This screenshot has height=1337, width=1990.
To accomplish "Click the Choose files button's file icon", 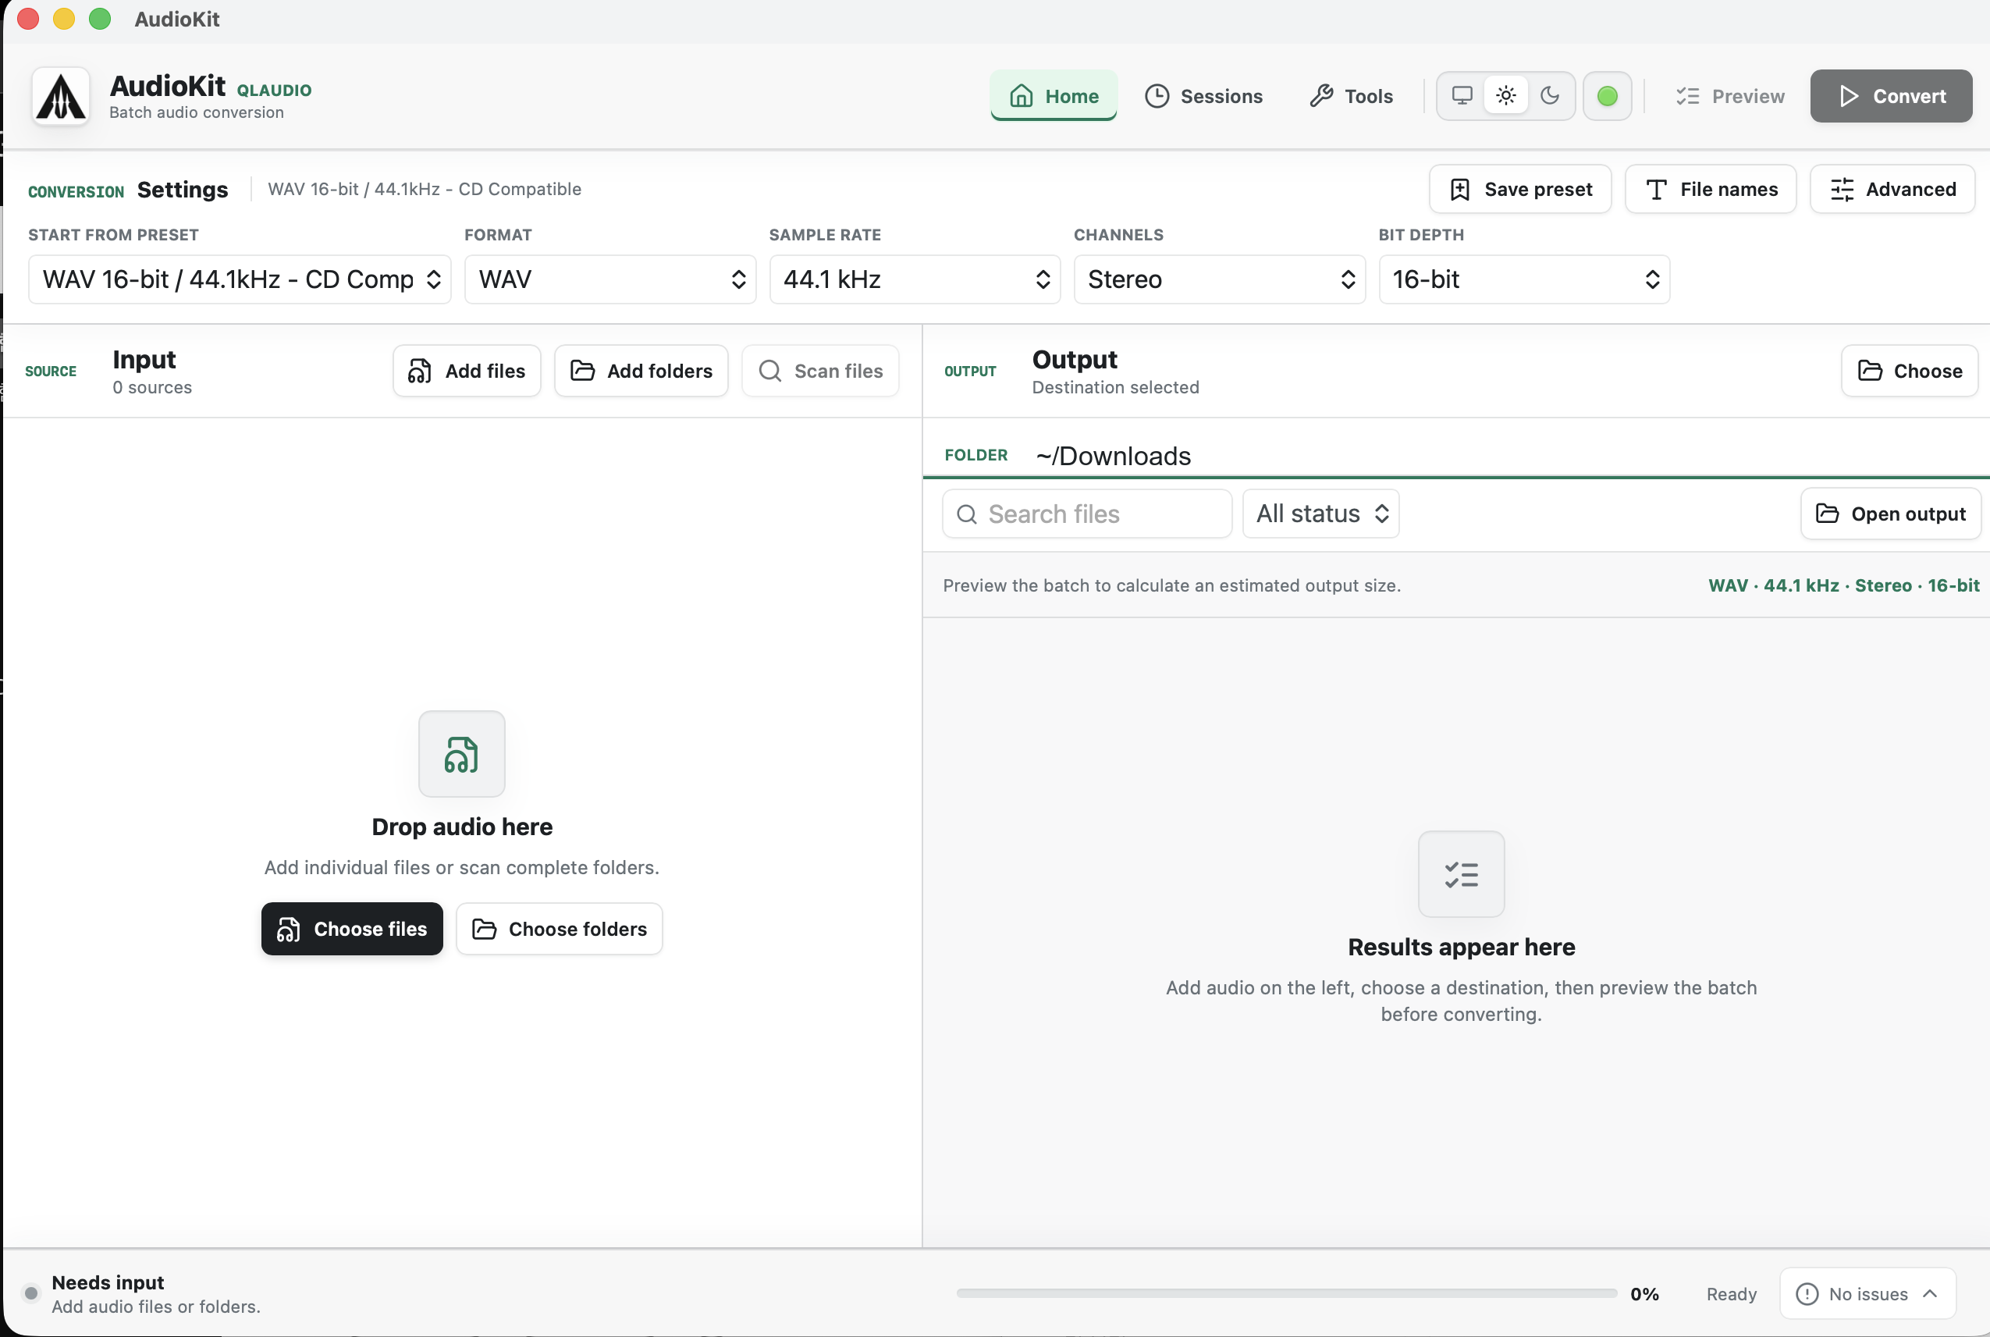I will [x=288, y=930].
